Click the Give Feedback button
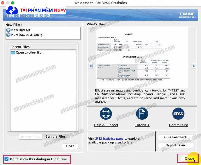Image resolution: width=201 pixels, height=165 pixels. (x=176, y=137)
